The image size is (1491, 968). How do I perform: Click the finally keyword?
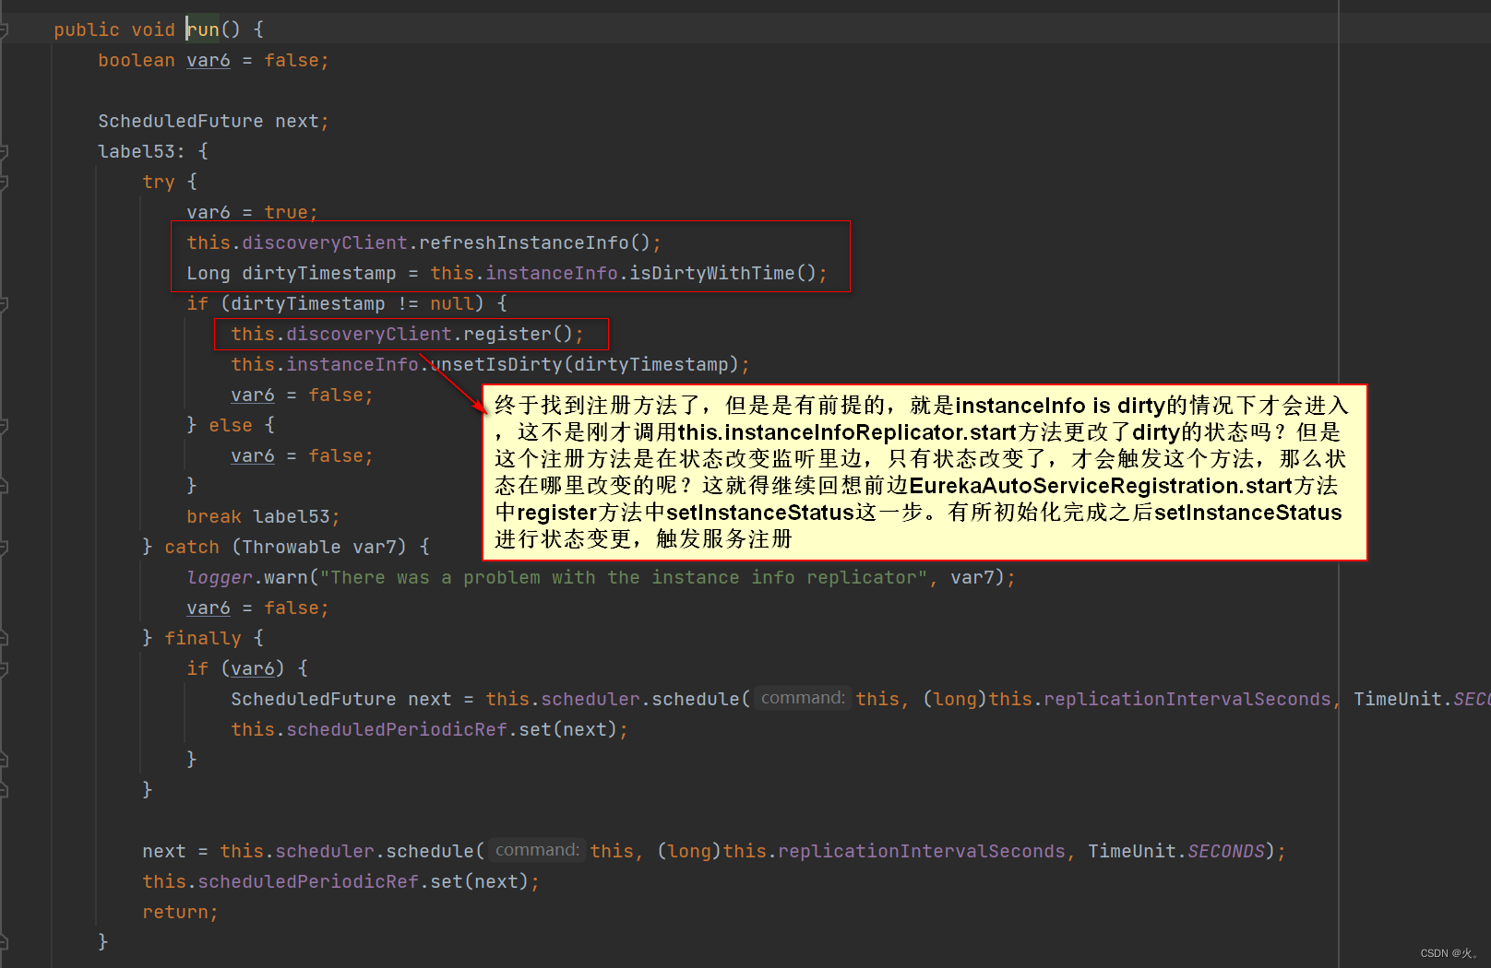203,638
